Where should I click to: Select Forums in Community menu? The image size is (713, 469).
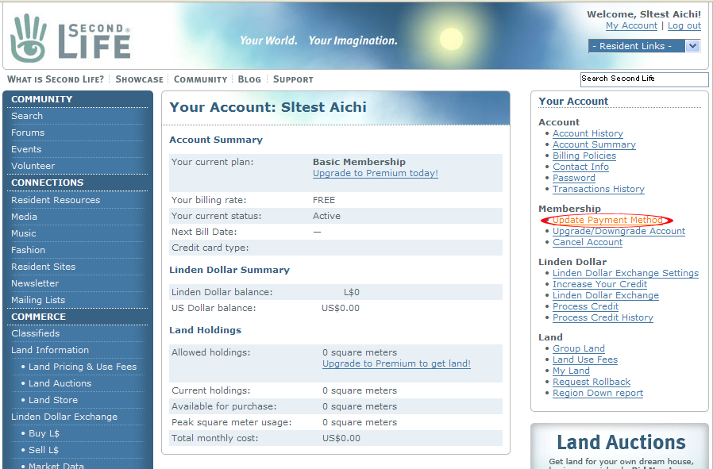point(28,133)
